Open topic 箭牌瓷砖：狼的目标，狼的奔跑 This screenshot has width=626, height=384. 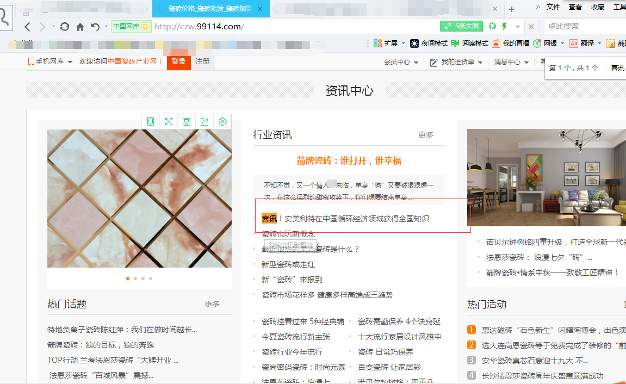(101, 345)
